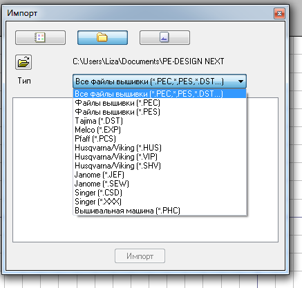Choose Singer (*.CSD) format
Screen dimensions: 302x288
tap(160, 193)
